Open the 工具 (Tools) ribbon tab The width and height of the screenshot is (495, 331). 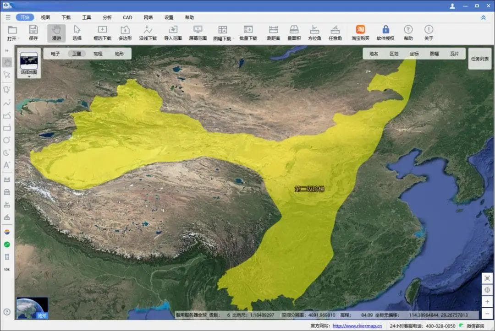[x=87, y=17]
